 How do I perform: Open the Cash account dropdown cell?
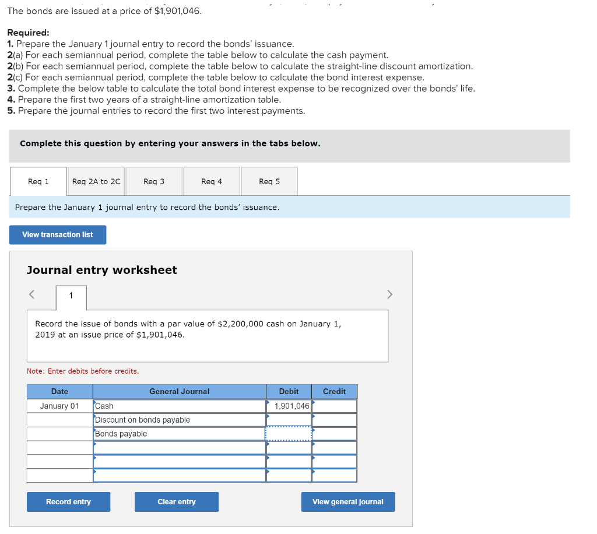click(x=180, y=406)
